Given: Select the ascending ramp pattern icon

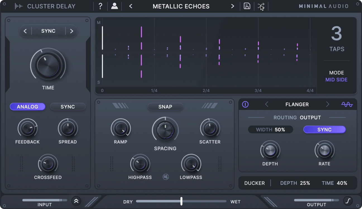Looking at the screenshot, I should point(210,106).
